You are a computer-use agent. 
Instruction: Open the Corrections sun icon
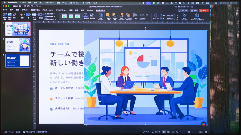click(x=21, y=15)
